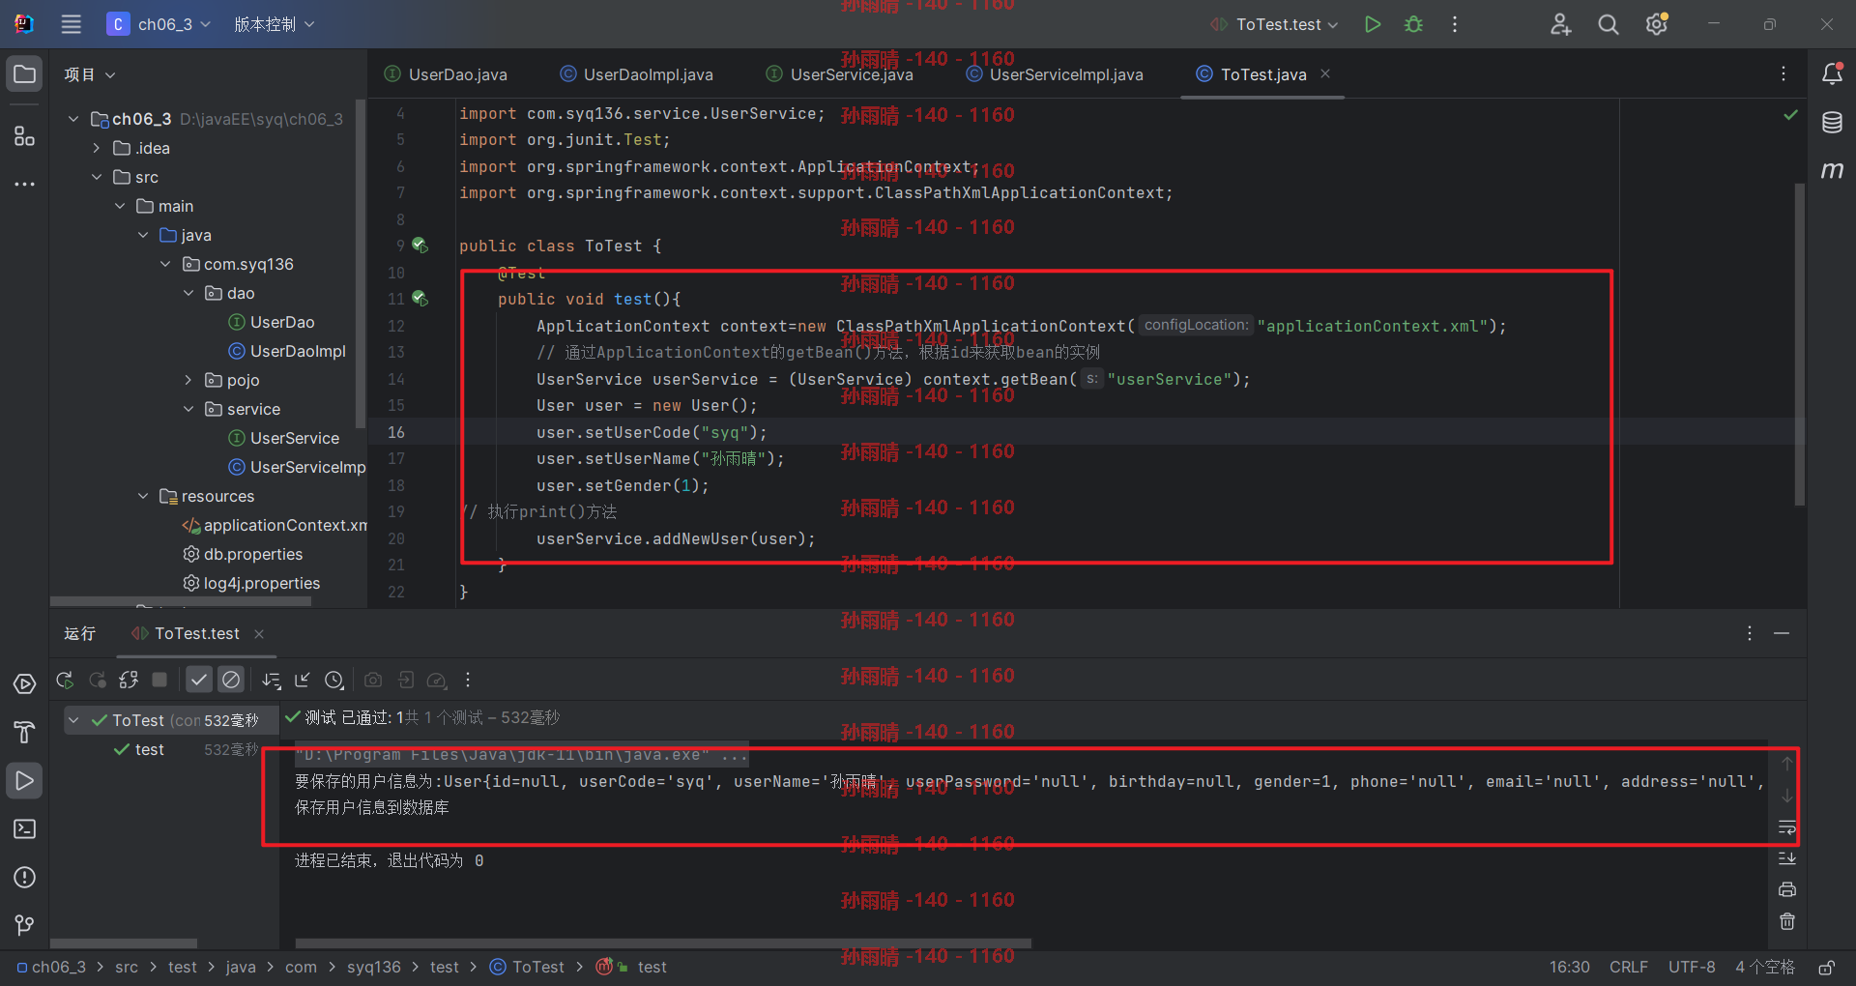
Task: Switch to UserService.java tab
Action: [x=839, y=74]
